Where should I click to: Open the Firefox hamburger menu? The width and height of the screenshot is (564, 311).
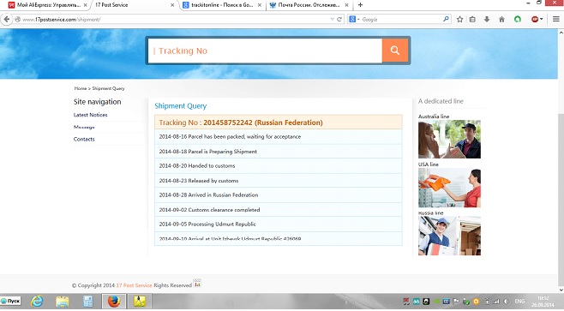tap(556, 20)
